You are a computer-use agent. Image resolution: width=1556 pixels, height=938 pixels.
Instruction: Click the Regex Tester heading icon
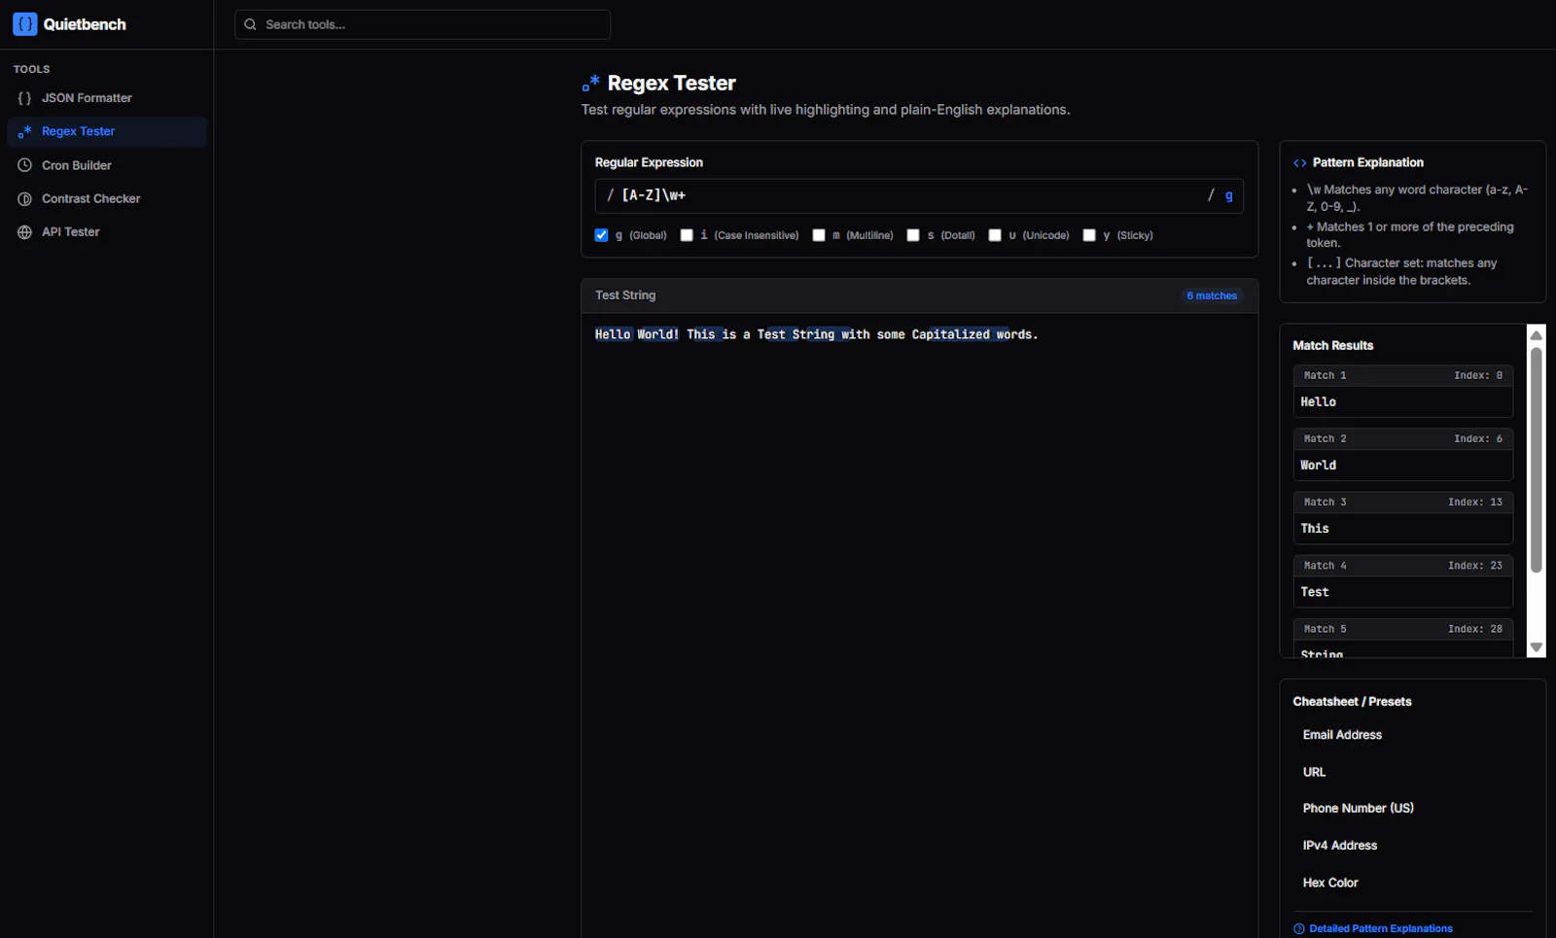(x=590, y=84)
